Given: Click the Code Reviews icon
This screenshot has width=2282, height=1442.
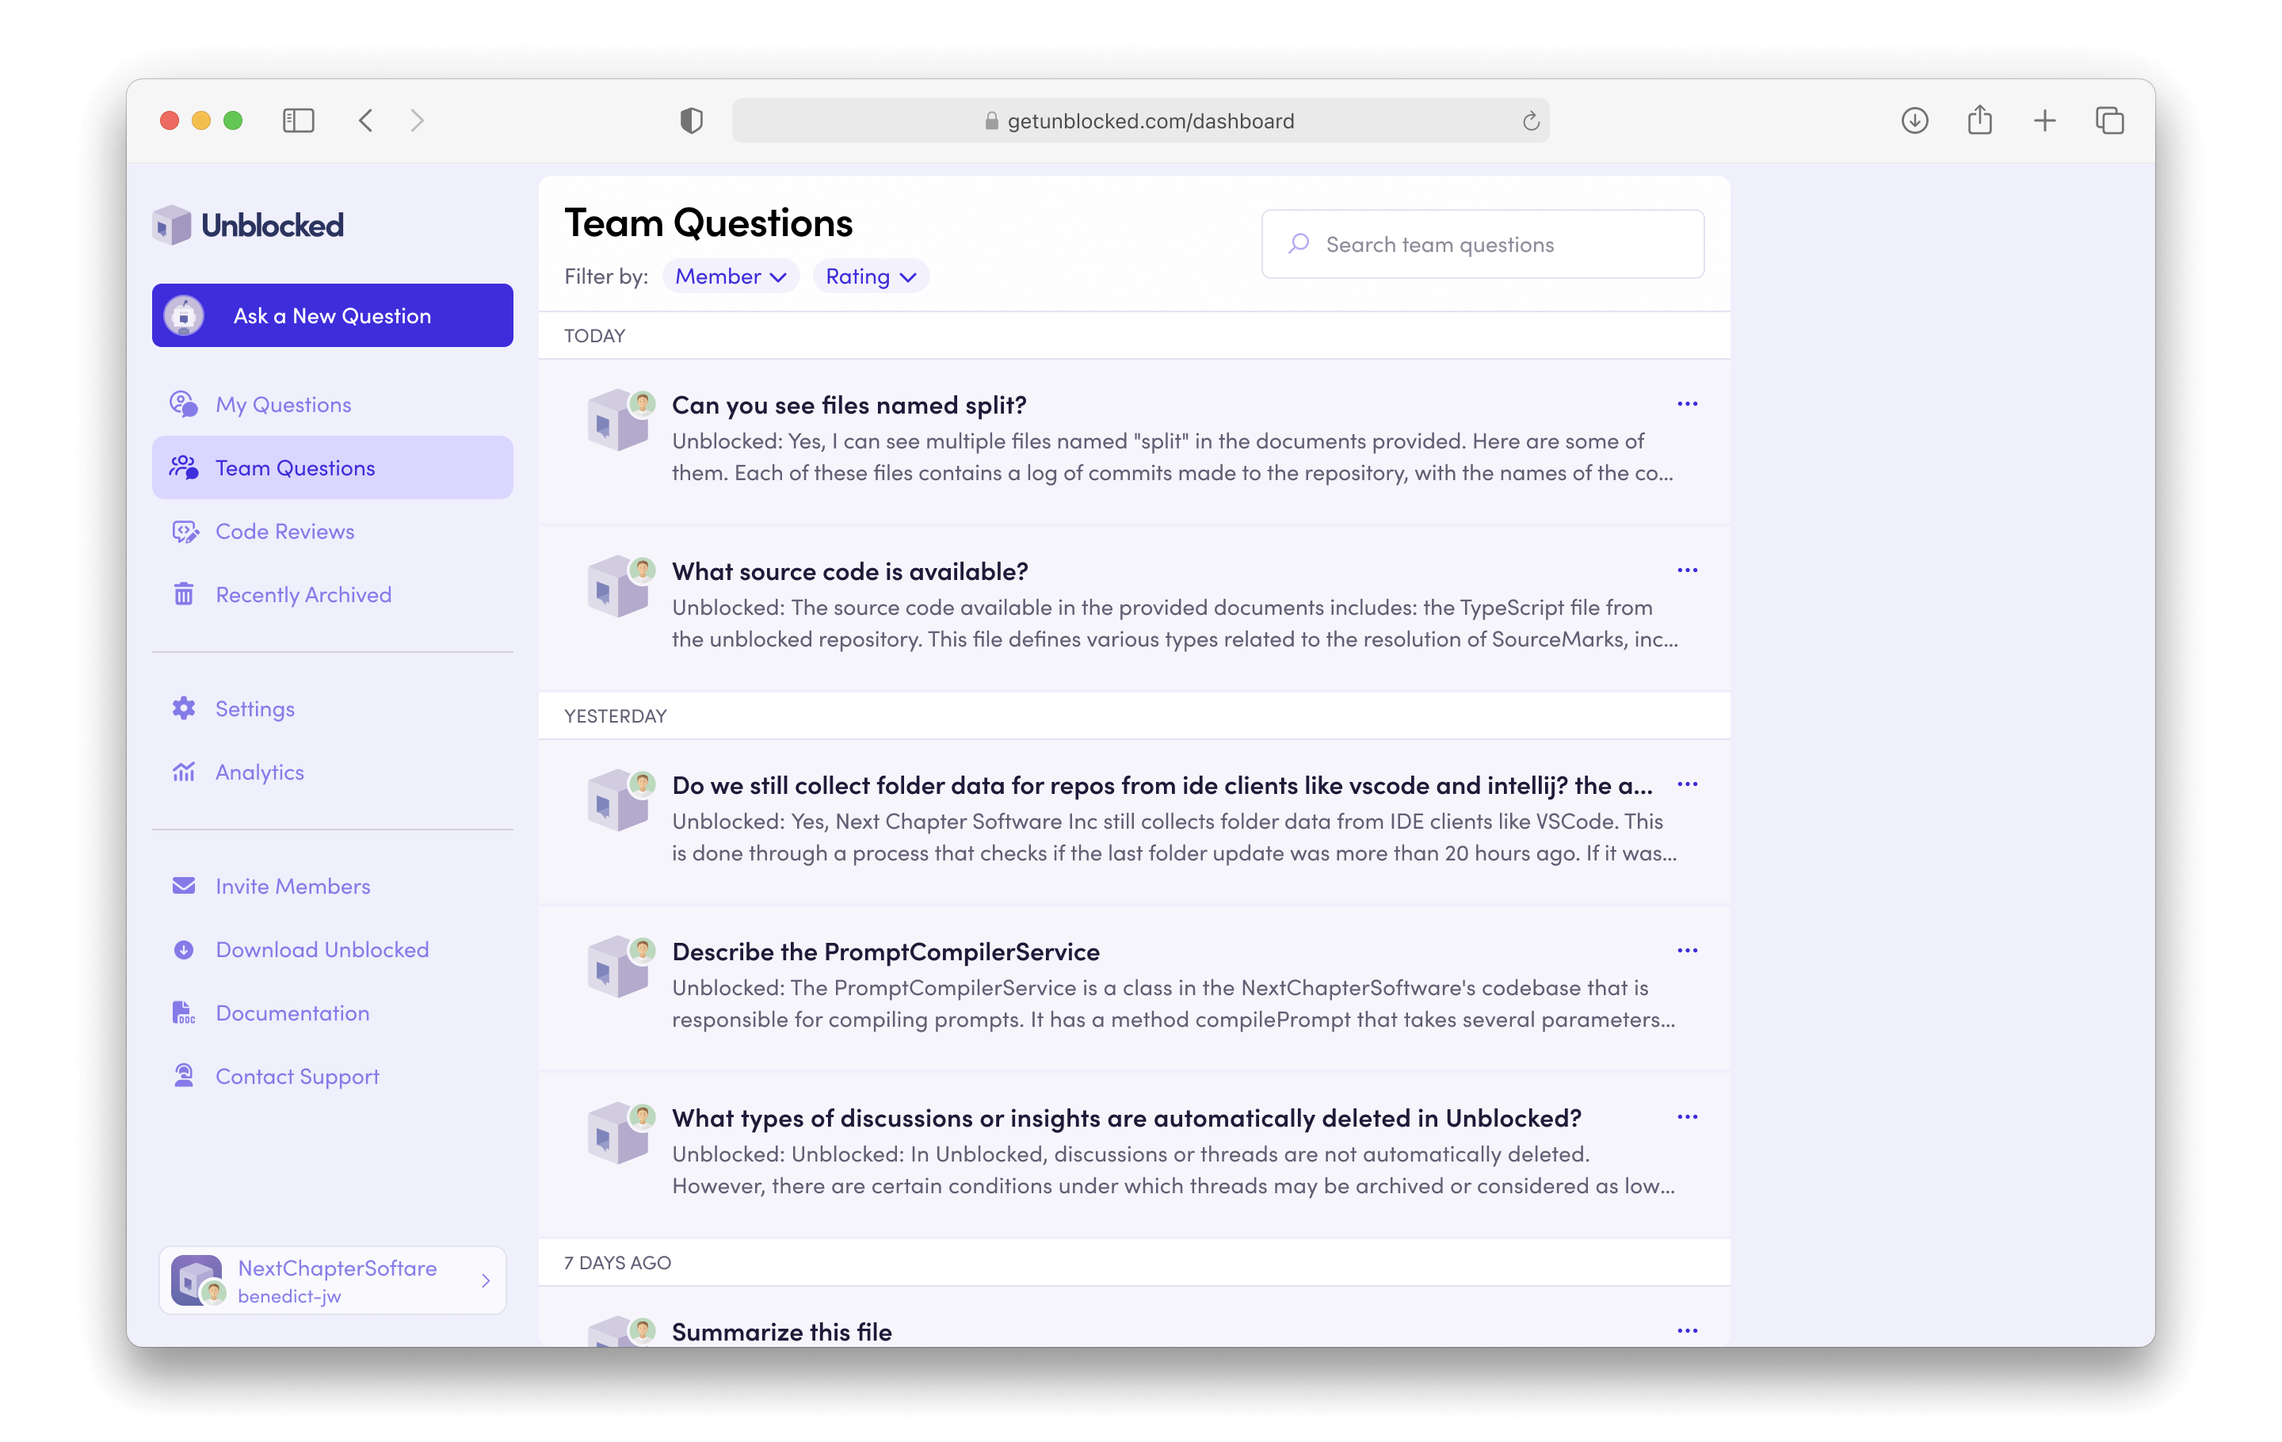Looking at the screenshot, I should coord(185,532).
